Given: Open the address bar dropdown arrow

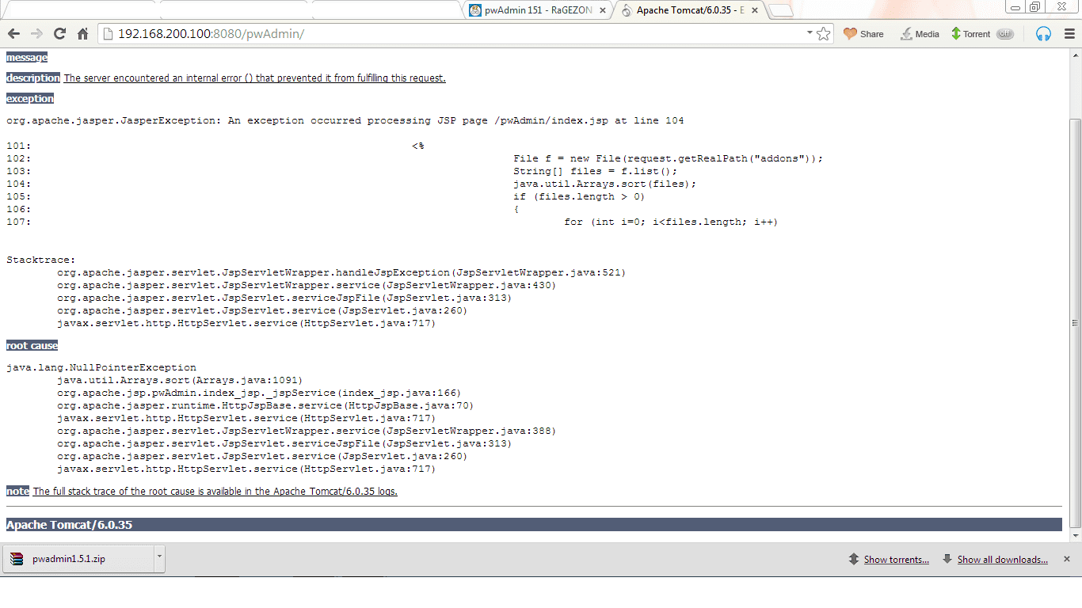Looking at the screenshot, I should point(810,33).
